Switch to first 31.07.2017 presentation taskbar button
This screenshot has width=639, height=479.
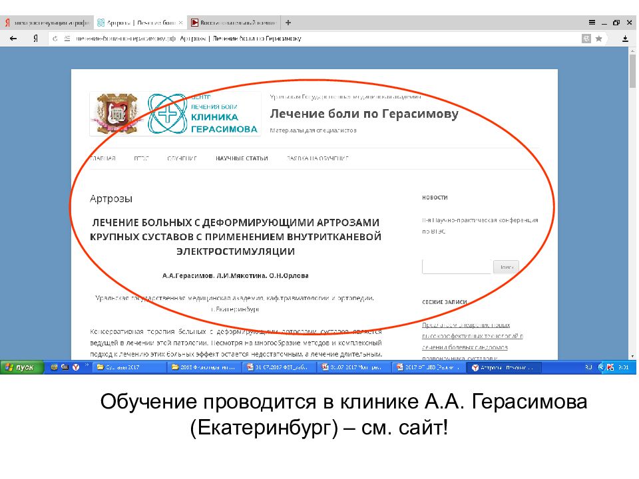pyautogui.click(x=280, y=367)
